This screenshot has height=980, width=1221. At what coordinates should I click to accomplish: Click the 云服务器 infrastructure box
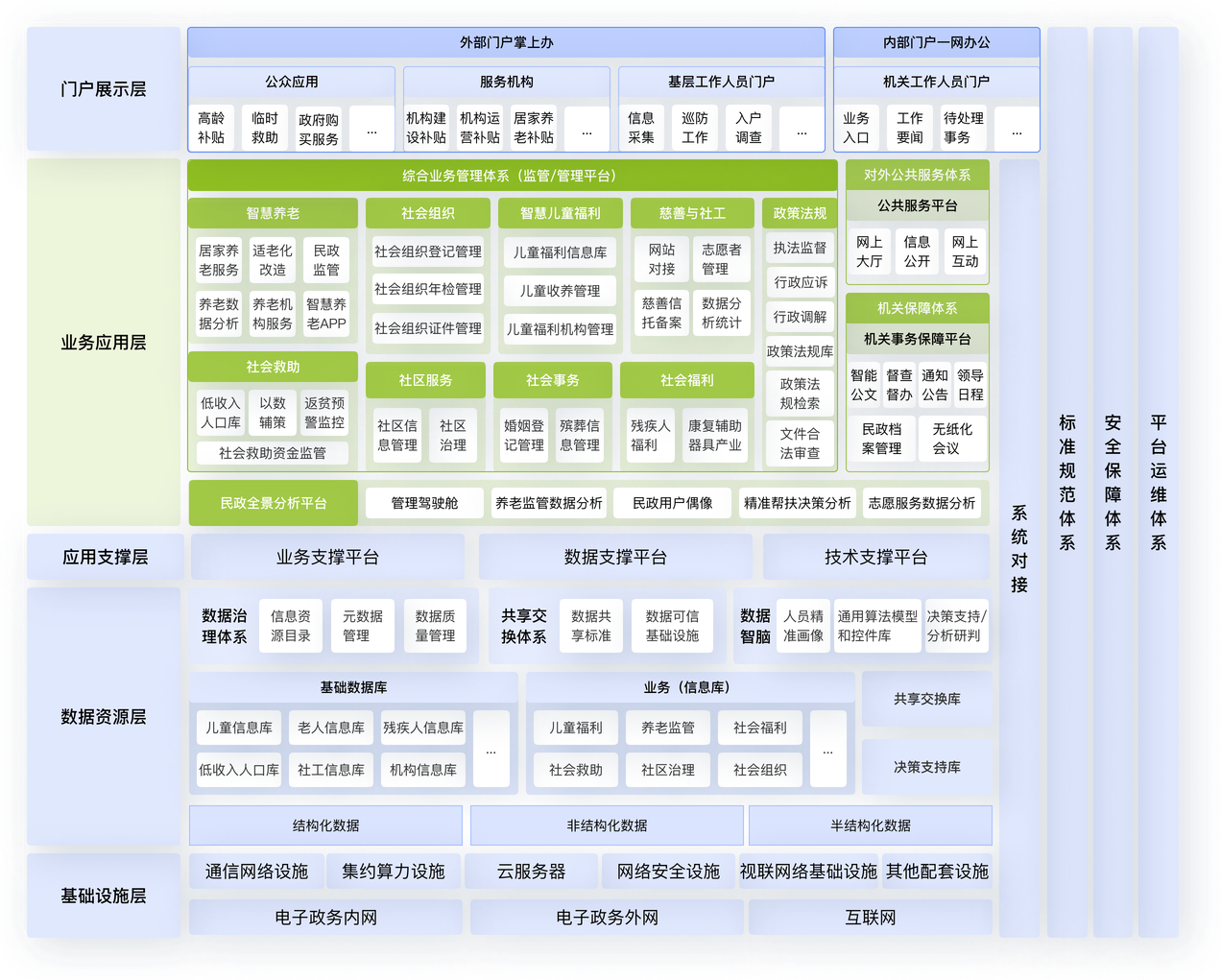531,872
